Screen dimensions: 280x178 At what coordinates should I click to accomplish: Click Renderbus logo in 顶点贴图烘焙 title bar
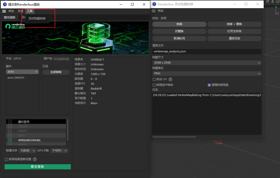(x=154, y=4)
